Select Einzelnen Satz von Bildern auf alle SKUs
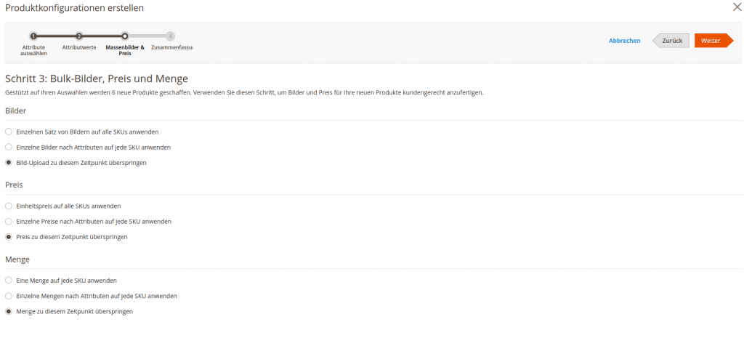The width and height of the screenshot is (744, 338). pyautogui.click(x=9, y=132)
